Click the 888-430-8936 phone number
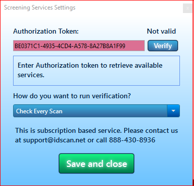This screenshot has height=186, width=194. click(x=132, y=140)
